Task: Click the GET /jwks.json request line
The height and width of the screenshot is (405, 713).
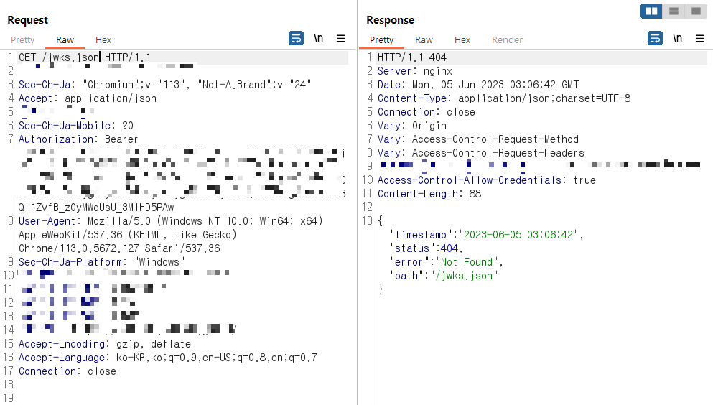Action: [85, 57]
